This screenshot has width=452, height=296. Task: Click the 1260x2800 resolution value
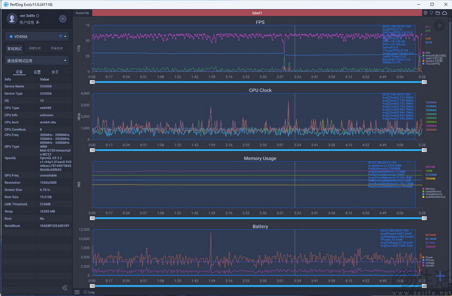tap(48, 183)
